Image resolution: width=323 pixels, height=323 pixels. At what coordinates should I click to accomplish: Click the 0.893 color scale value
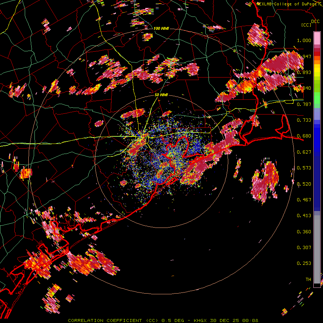304,72
